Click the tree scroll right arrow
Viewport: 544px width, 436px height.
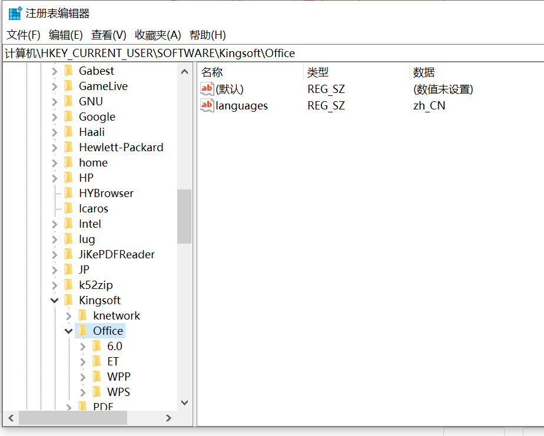click(168, 418)
